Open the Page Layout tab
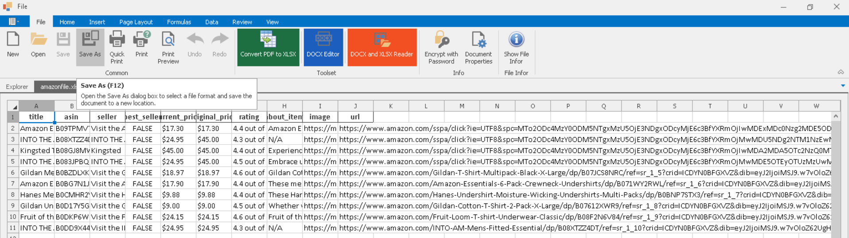 pyautogui.click(x=136, y=22)
